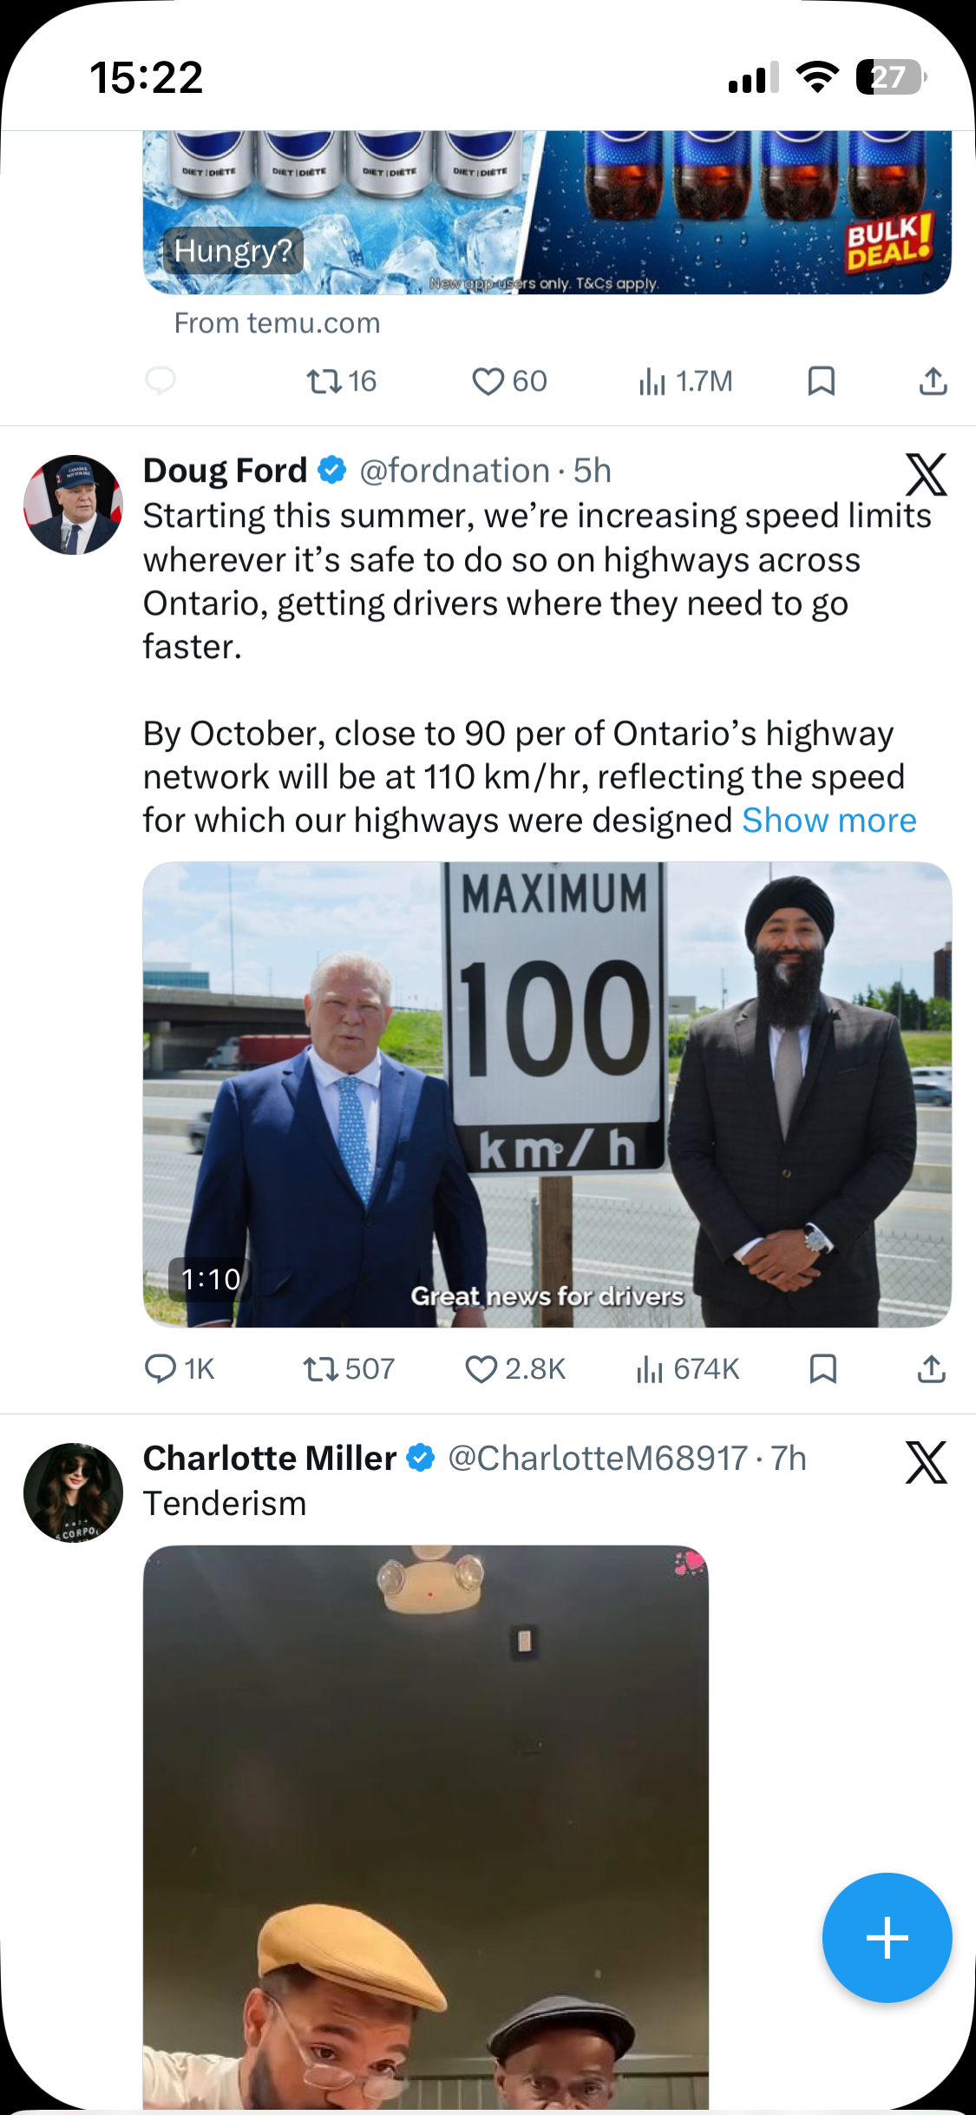Repost the Temu ad with 16 reposts
The image size is (976, 2115).
[342, 381]
